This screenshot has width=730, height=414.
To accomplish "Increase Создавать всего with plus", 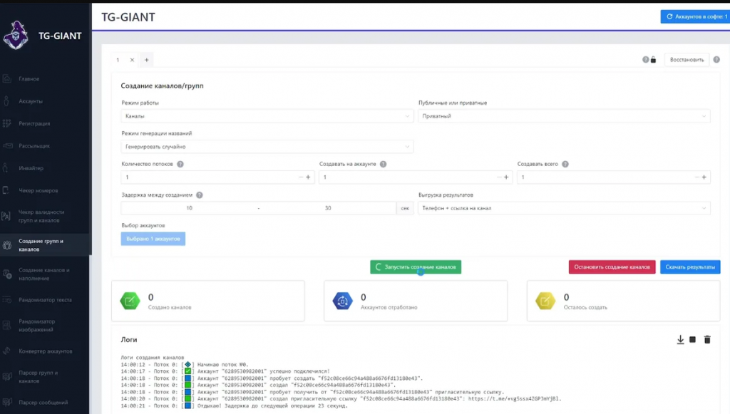I will [704, 177].
